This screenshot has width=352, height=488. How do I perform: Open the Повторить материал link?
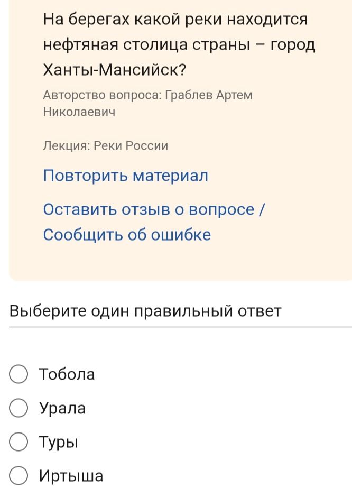(125, 176)
